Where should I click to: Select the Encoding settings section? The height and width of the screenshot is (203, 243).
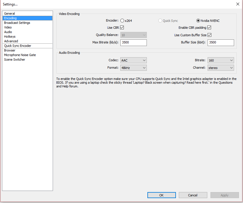coord(27,18)
